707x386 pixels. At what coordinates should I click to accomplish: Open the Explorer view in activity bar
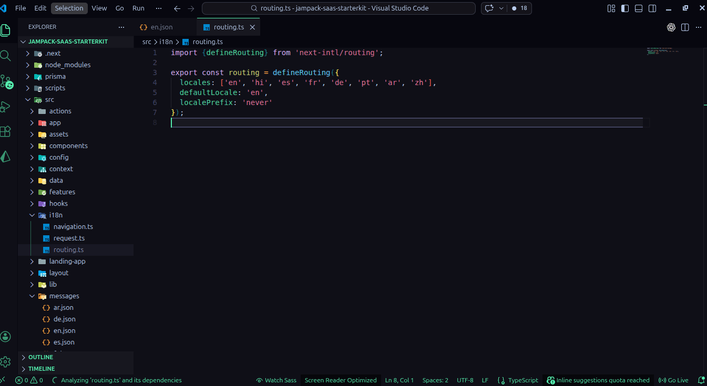click(x=5, y=29)
